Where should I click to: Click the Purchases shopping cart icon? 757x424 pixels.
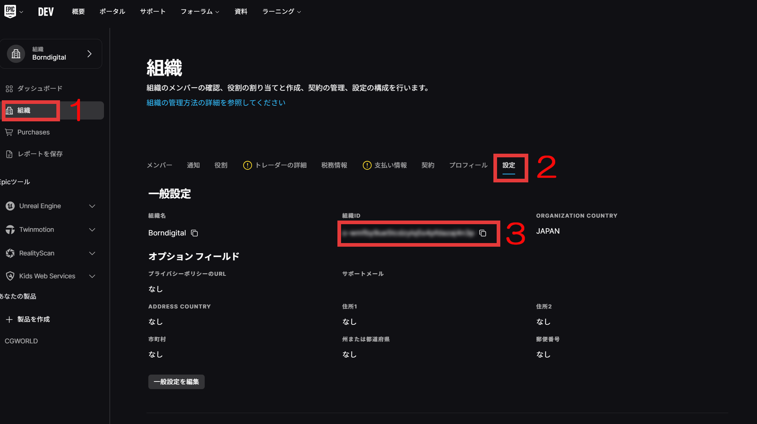tap(9, 132)
